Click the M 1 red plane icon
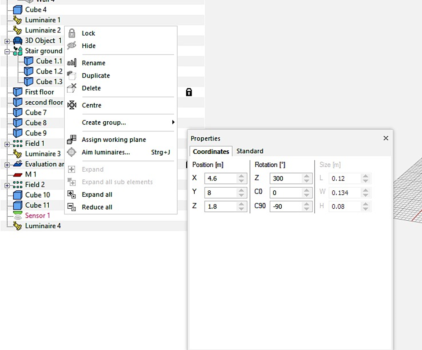The width and height of the screenshot is (422, 350). [17, 175]
